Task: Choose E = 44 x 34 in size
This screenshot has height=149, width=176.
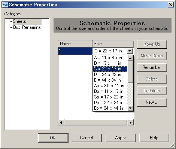Action: pos(110,80)
